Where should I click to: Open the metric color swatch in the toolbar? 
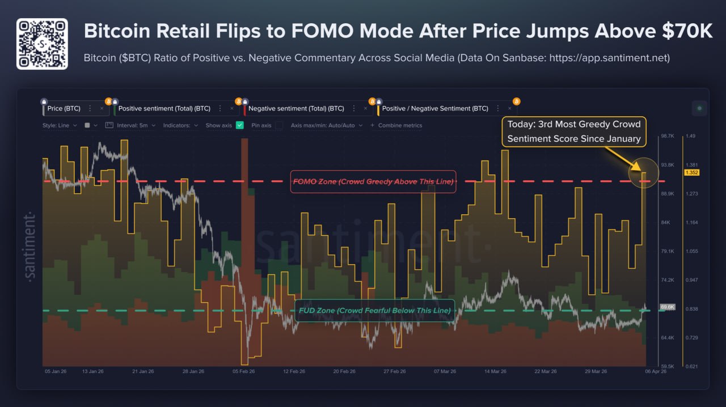click(86, 125)
